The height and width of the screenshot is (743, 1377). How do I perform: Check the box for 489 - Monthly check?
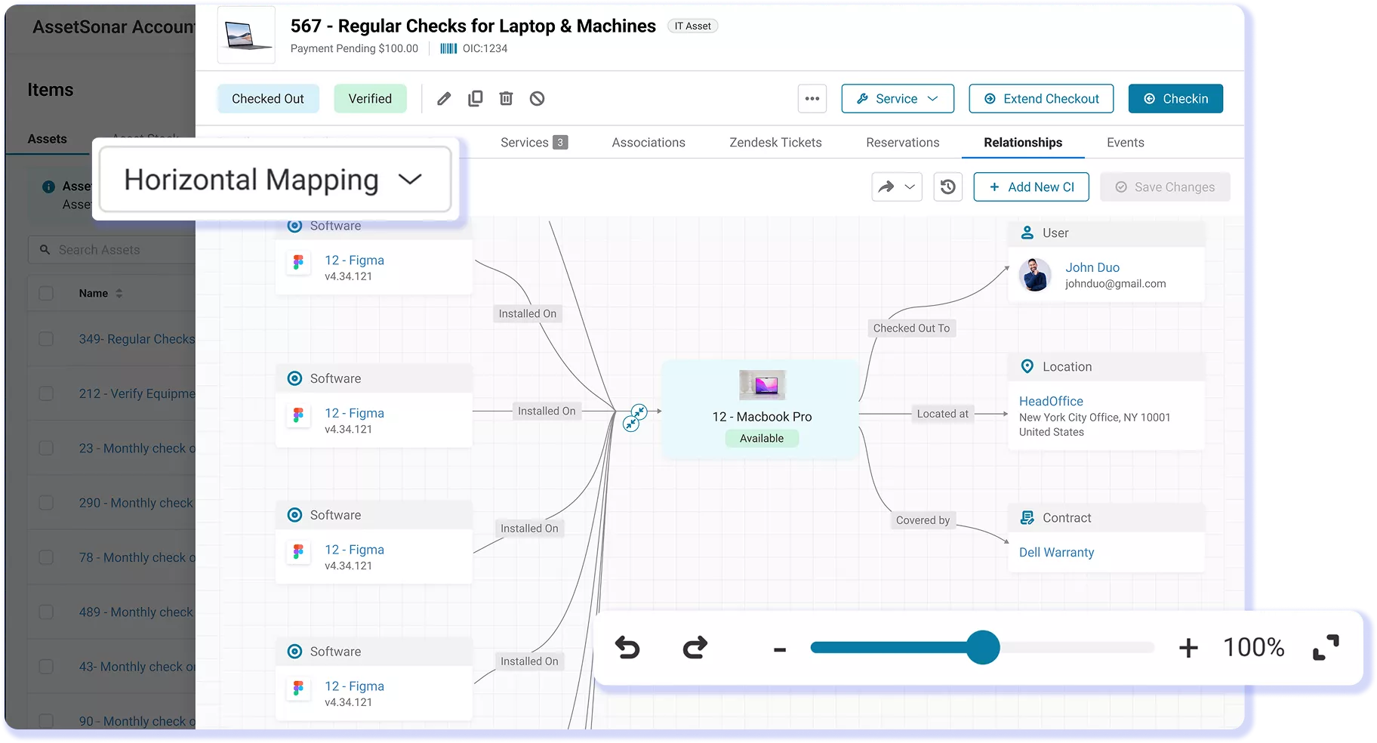46,612
